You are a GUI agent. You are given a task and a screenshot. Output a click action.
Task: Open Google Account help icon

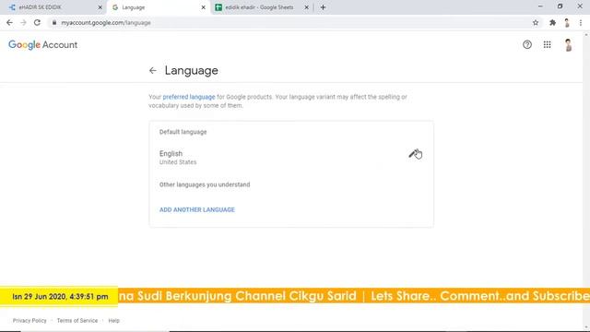526,45
